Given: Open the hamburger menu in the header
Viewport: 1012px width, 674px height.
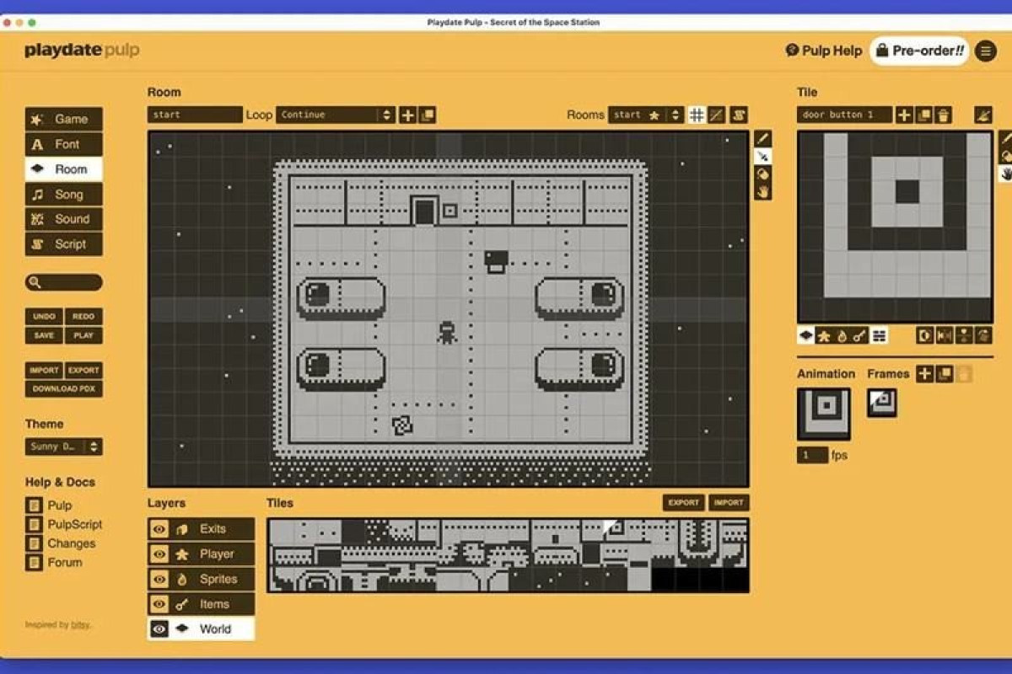Looking at the screenshot, I should point(986,51).
